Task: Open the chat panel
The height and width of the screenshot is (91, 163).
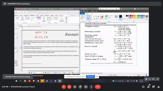Action: tap(153, 87)
